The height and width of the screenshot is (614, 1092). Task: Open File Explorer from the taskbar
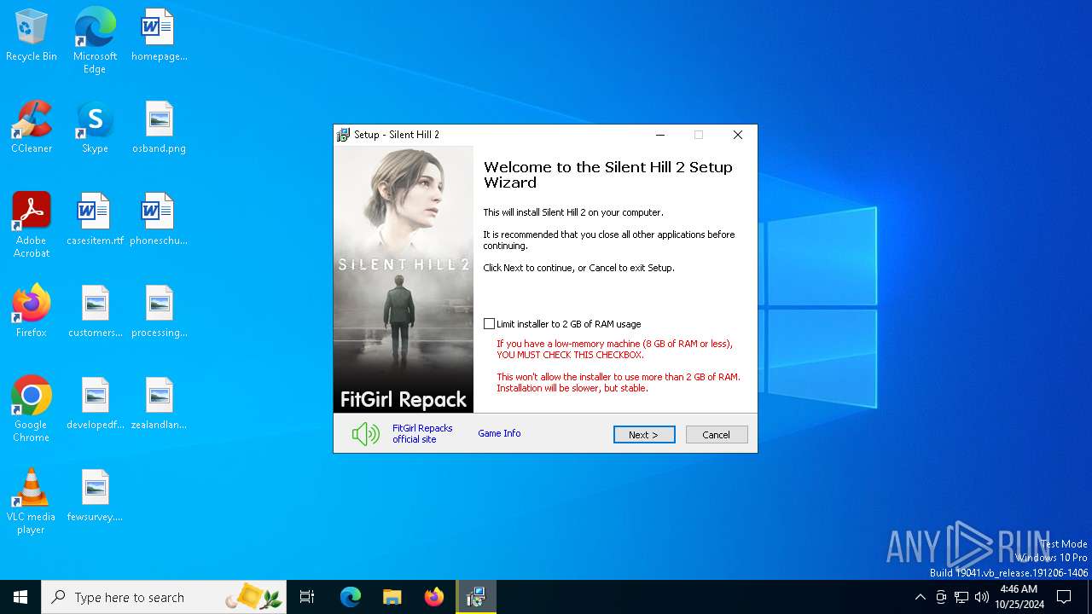pyautogui.click(x=392, y=597)
